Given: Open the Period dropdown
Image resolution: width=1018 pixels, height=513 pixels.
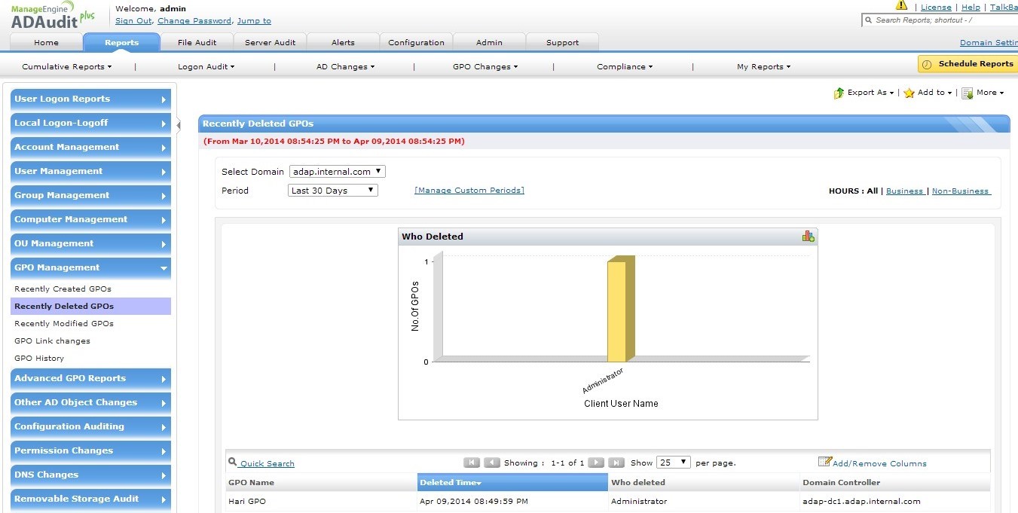Looking at the screenshot, I should [333, 191].
